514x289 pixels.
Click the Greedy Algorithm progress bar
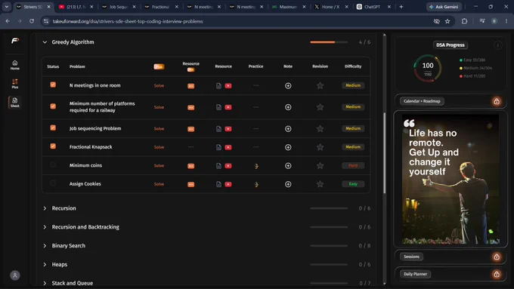click(329, 42)
